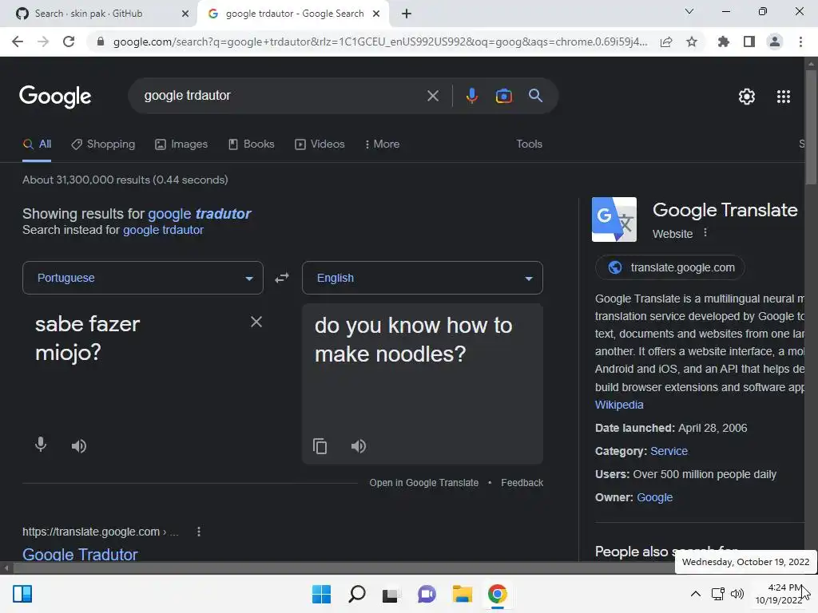Open the Portuguese source language dropdown

[x=143, y=278]
